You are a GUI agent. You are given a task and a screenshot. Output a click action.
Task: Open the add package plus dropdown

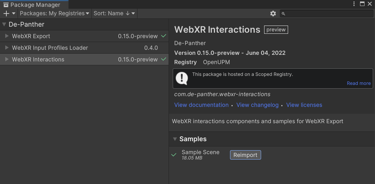(x=9, y=14)
